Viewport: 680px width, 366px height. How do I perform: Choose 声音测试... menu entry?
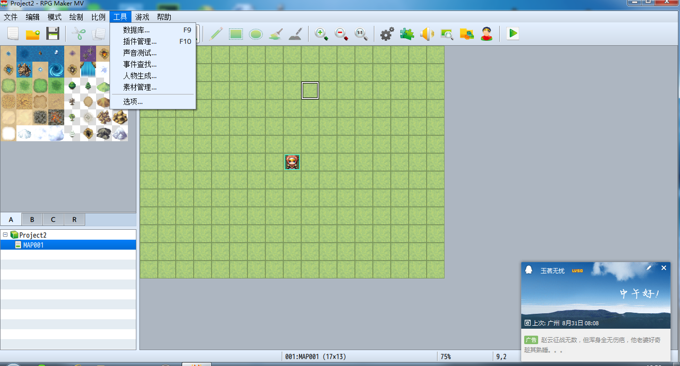pyautogui.click(x=153, y=53)
